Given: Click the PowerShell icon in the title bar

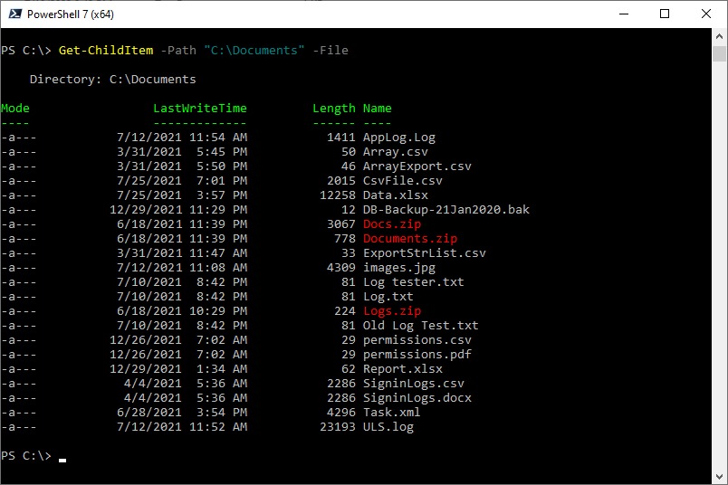Looking at the screenshot, I should click(x=14, y=14).
